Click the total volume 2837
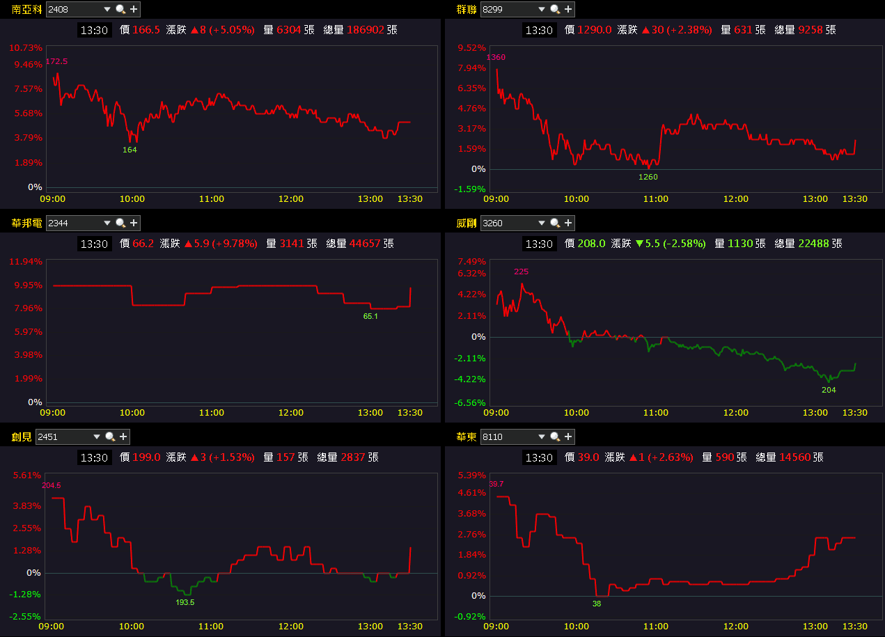885x637 pixels. (x=353, y=457)
